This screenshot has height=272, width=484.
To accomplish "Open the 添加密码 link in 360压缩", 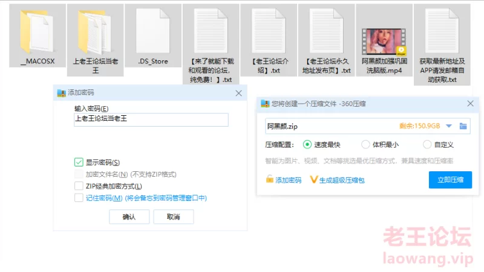I will point(289,180).
